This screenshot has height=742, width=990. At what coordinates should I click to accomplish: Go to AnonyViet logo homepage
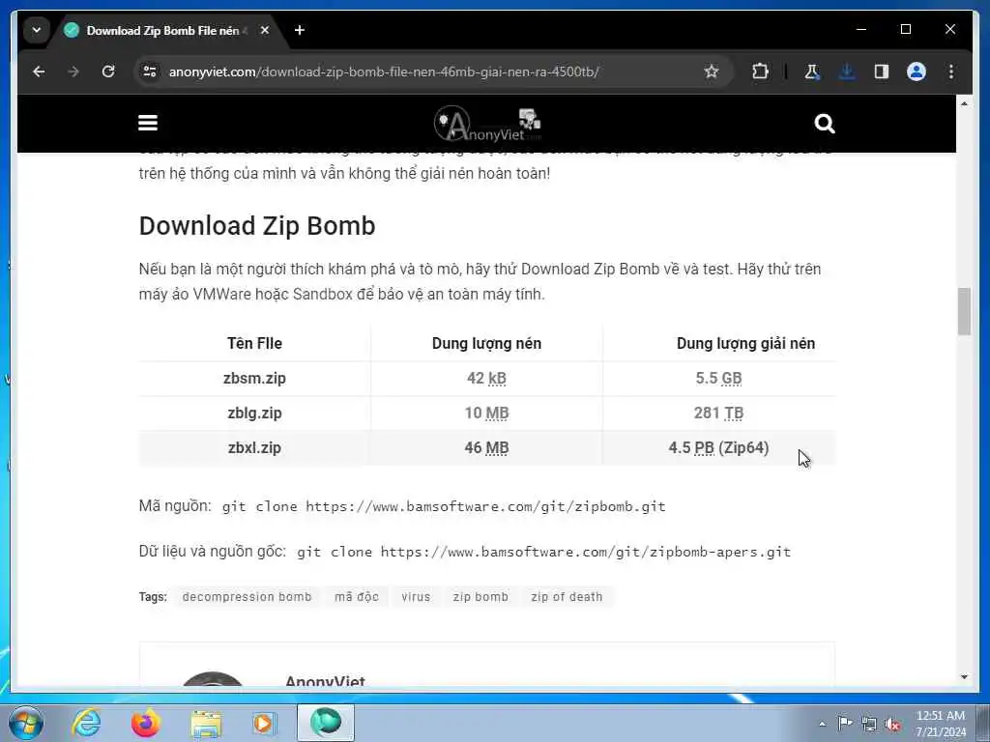click(x=487, y=123)
